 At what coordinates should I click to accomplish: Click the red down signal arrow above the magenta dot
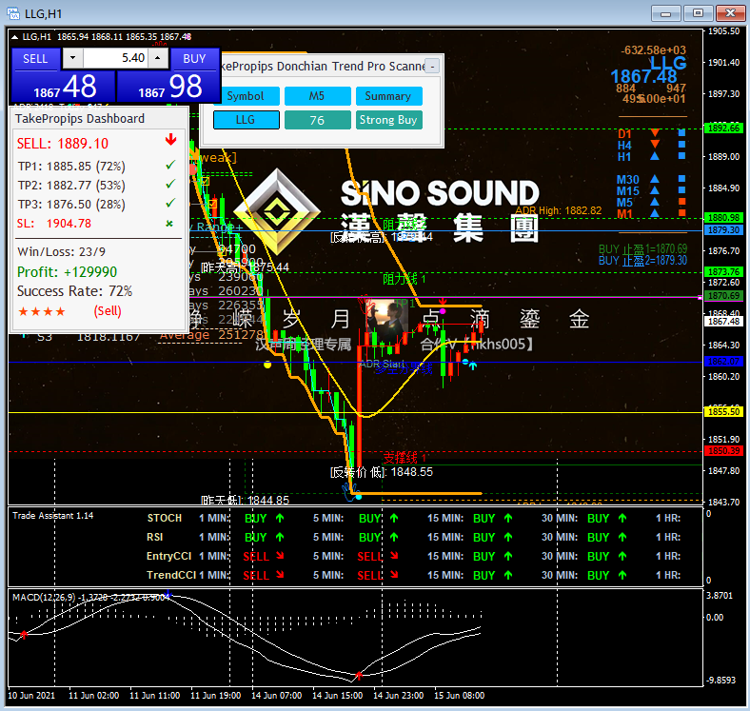click(443, 302)
